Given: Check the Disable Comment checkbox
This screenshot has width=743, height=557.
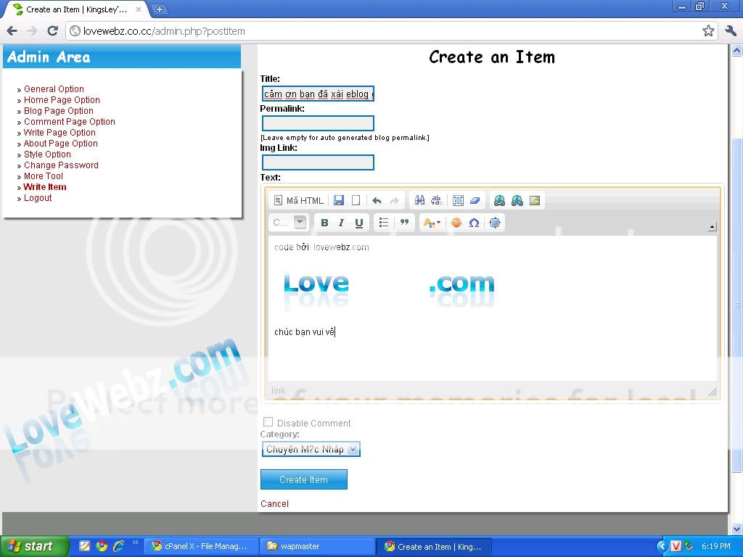Looking at the screenshot, I should [x=268, y=422].
